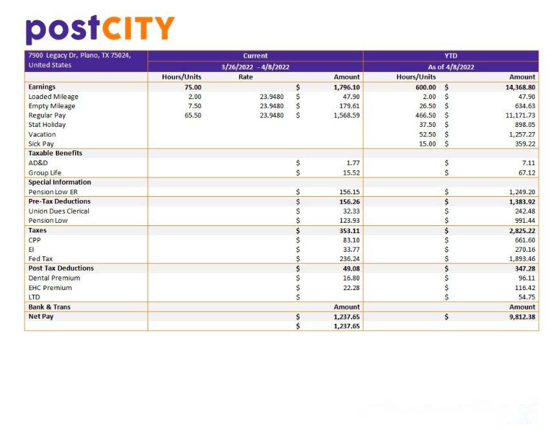Viewport: 556px width, 430px height.
Task: Select the YTD column header
Action: (x=450, y=56)
